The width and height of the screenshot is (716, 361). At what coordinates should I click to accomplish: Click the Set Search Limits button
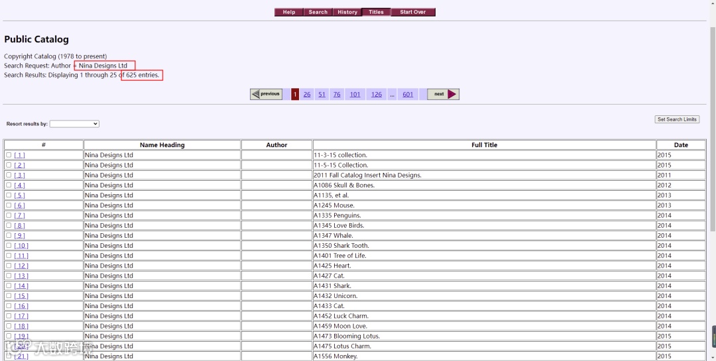point(677,119)
